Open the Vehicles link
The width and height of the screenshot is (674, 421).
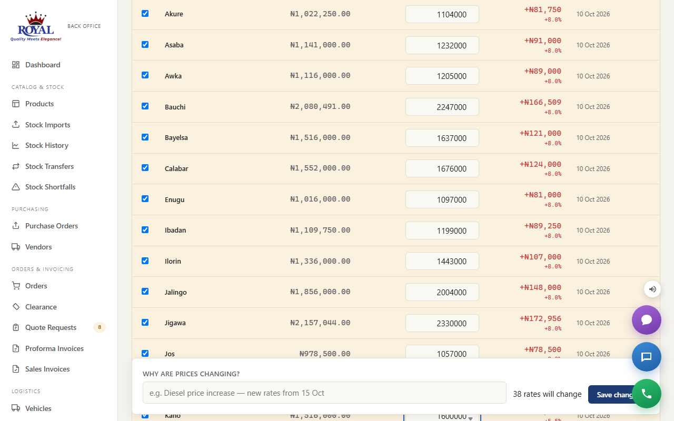coord(58,408)
